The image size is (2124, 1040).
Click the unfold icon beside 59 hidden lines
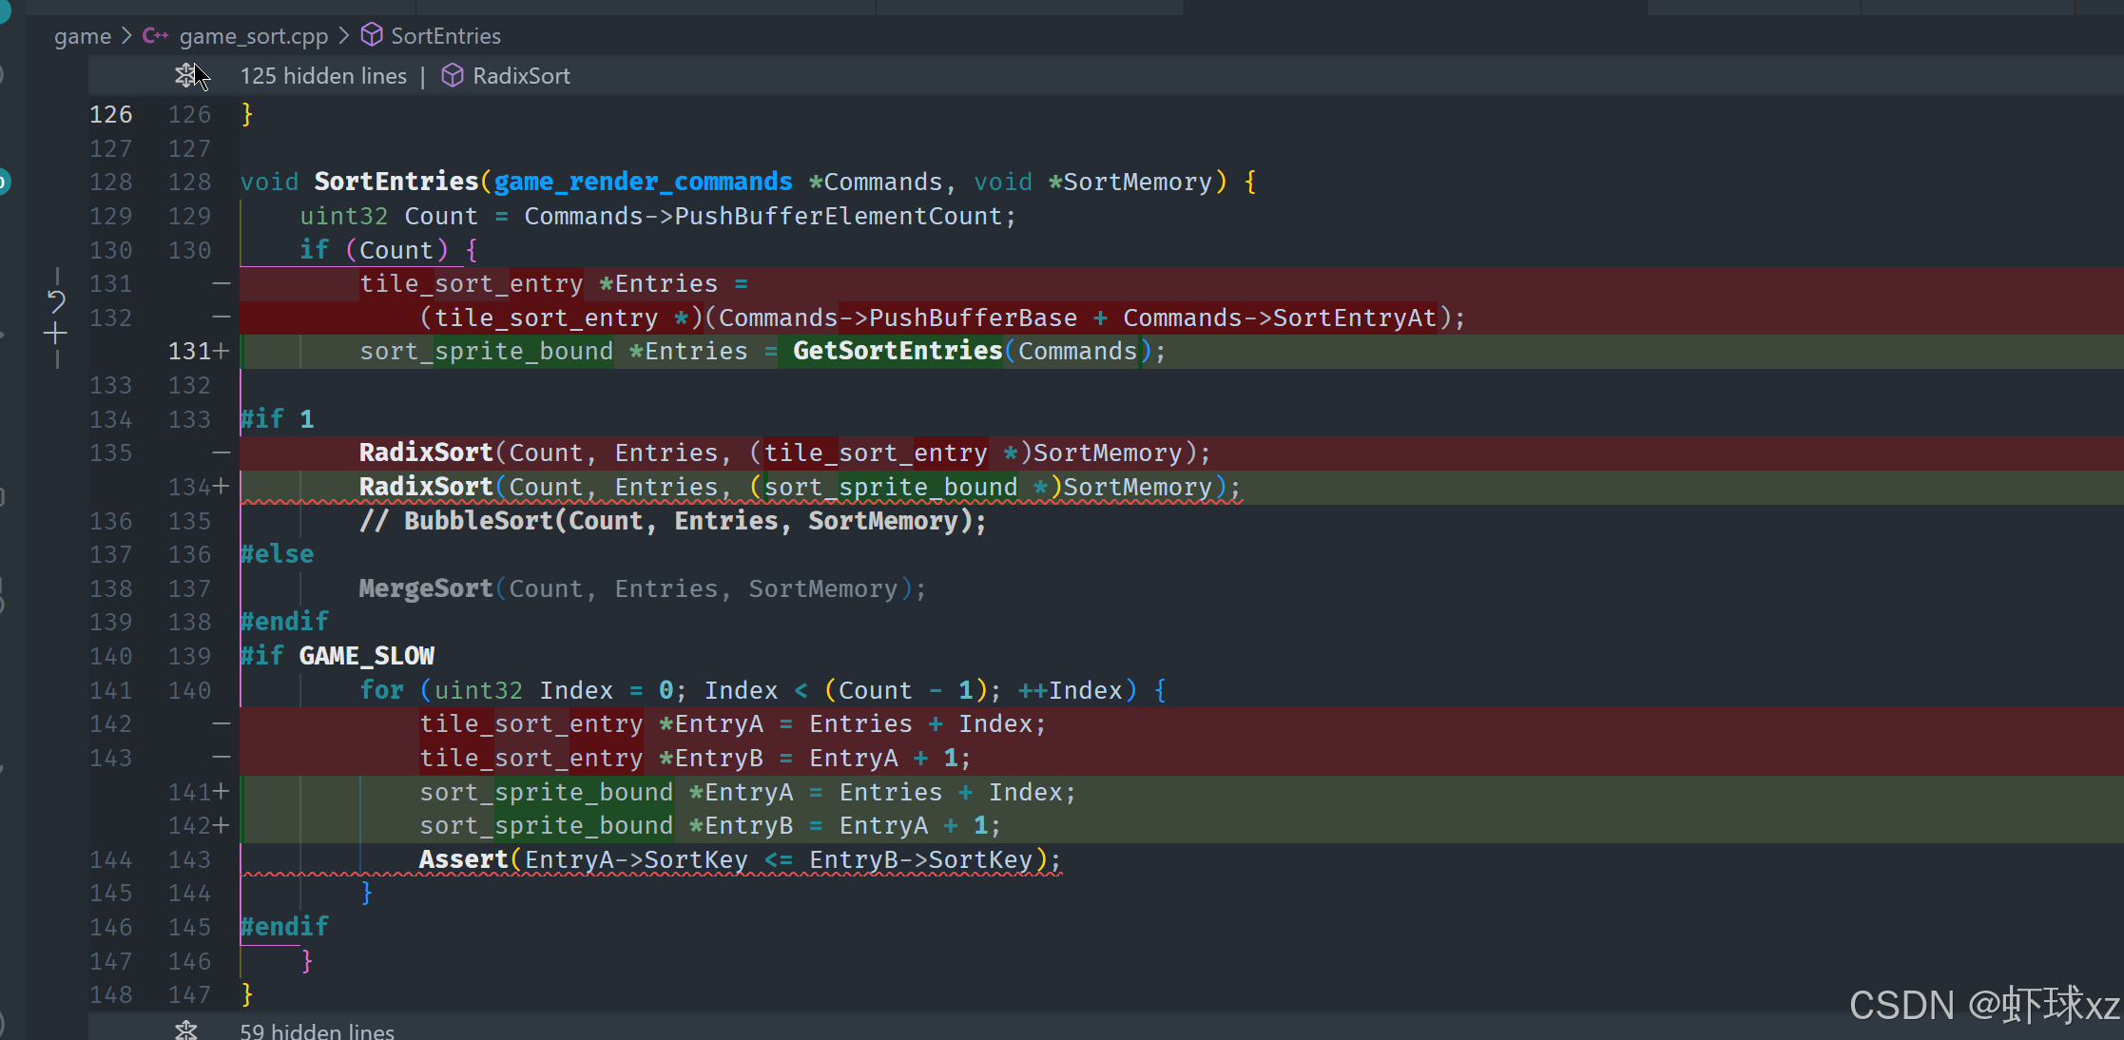click(x=185, y=1030)
